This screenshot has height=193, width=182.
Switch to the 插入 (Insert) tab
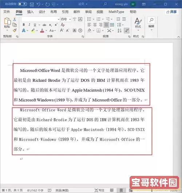coord(30,12)
